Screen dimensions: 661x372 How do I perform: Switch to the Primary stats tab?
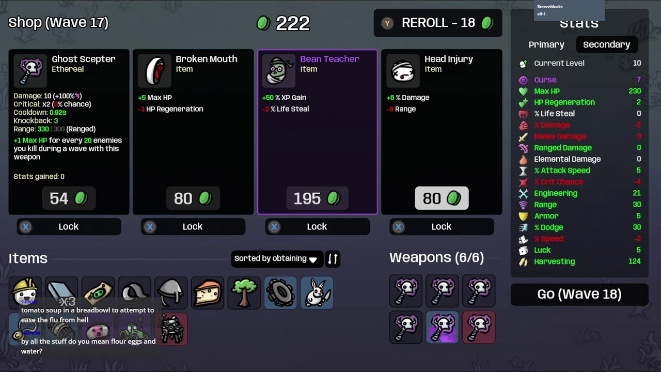[x=546, y=44]
